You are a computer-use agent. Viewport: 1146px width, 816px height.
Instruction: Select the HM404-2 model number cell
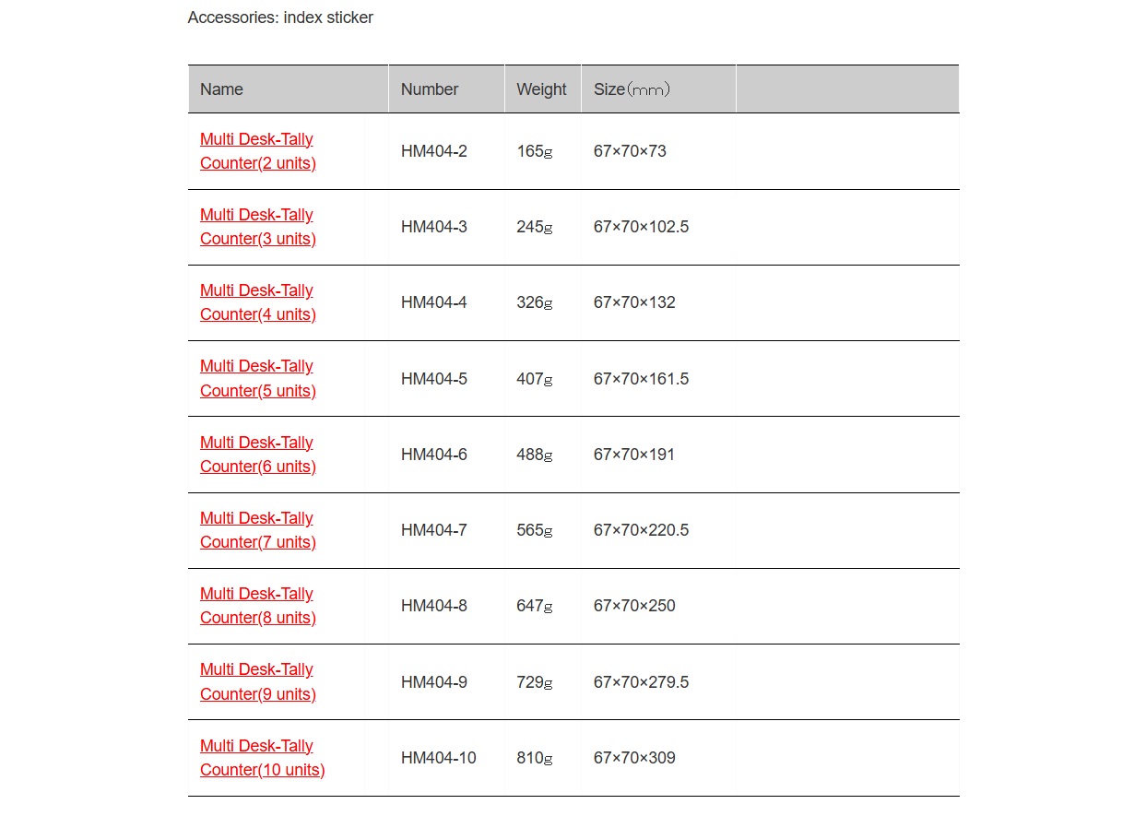point(447,151)
